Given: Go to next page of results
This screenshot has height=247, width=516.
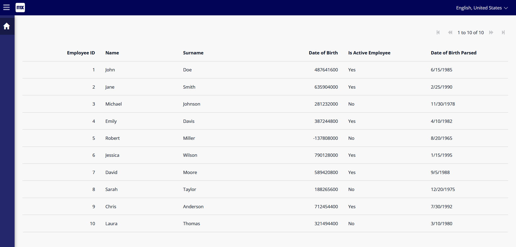Looking at the screenshot, I should point(491,33).
